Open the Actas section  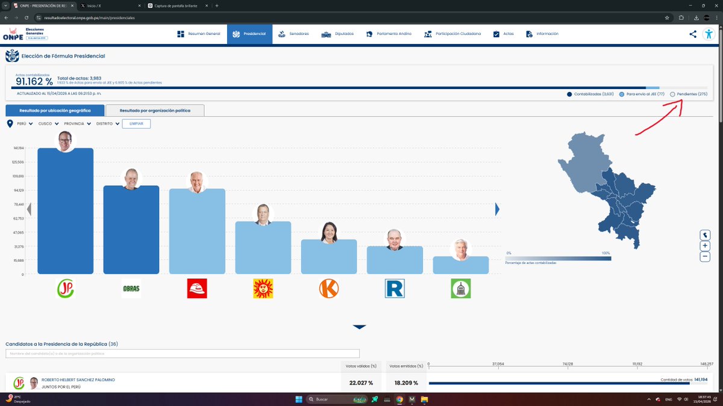(x=503, y=34)
